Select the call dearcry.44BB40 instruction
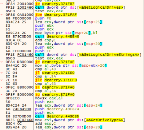Screen dimensions: 144x130 (57, 36)
